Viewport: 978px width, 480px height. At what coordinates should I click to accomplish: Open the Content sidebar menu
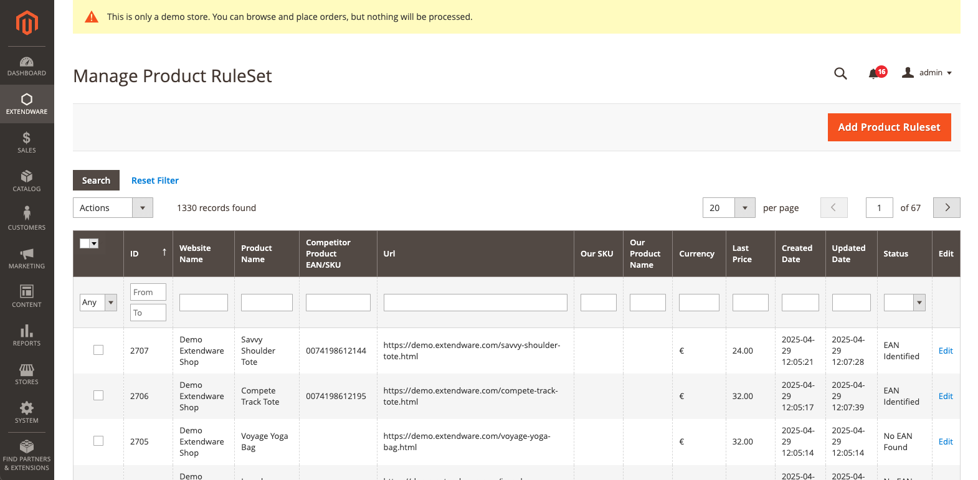(x=27, y=297)
